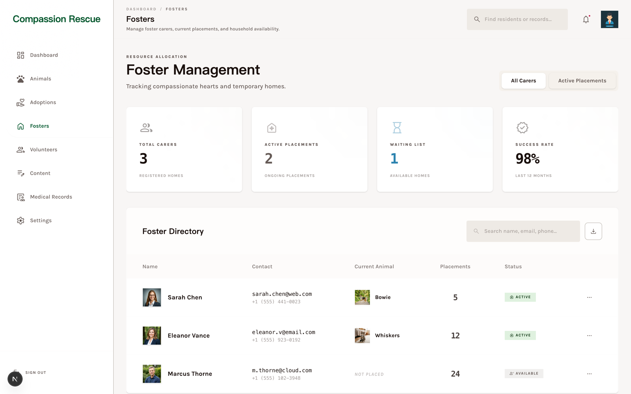Click the Animals paw icon
The image size is (631, 394).
click(21, 79)
